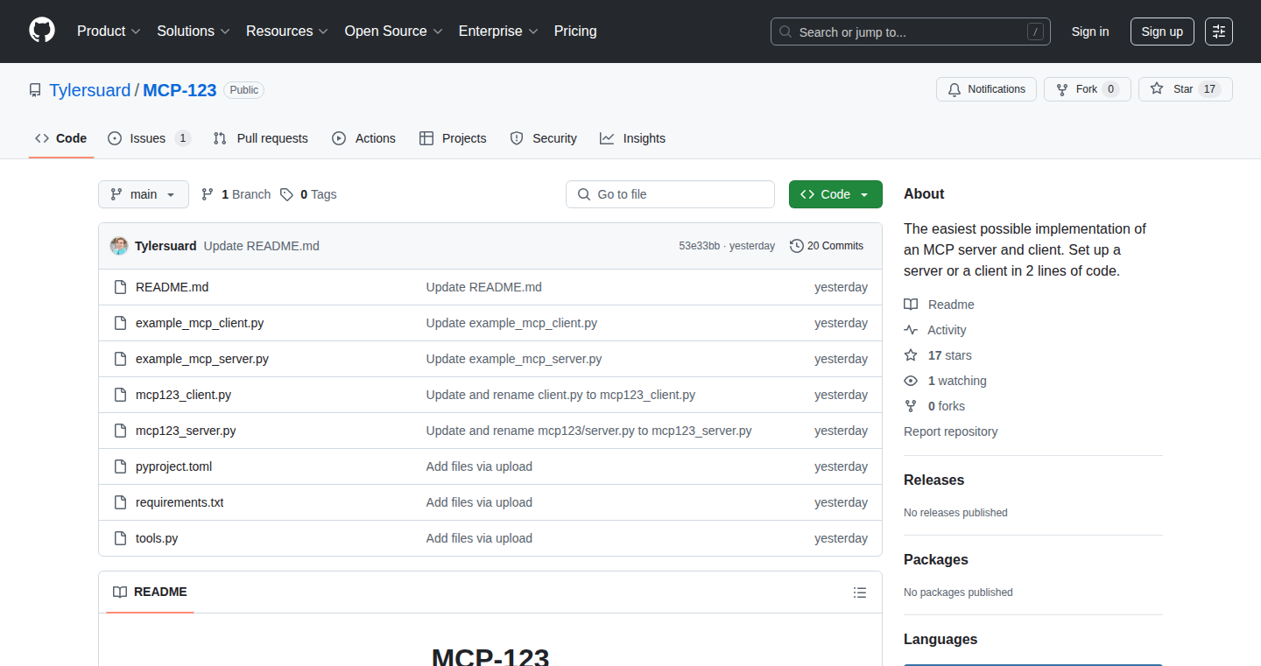This screenshot has width=1261, height=666.
Task: Click file icon beside tools.py
Action: tap(120, 538)
